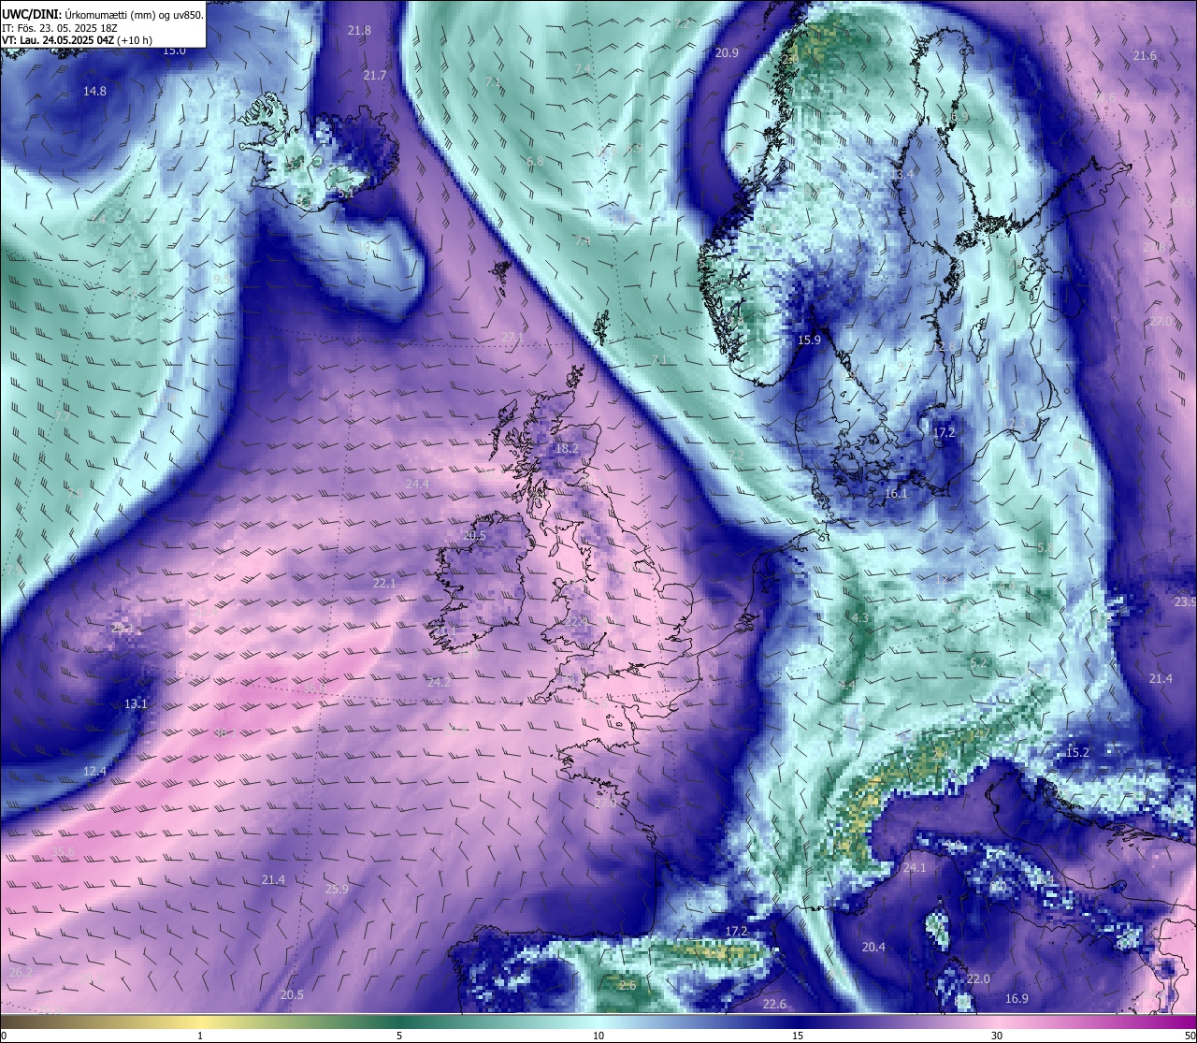Screen dimensions: 1197x1043
Task: Click the 21.8 value north of Iceland
Action: pyautogui.click(x=359, y=31)
